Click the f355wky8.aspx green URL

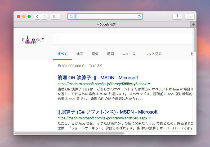pos(102,84)
